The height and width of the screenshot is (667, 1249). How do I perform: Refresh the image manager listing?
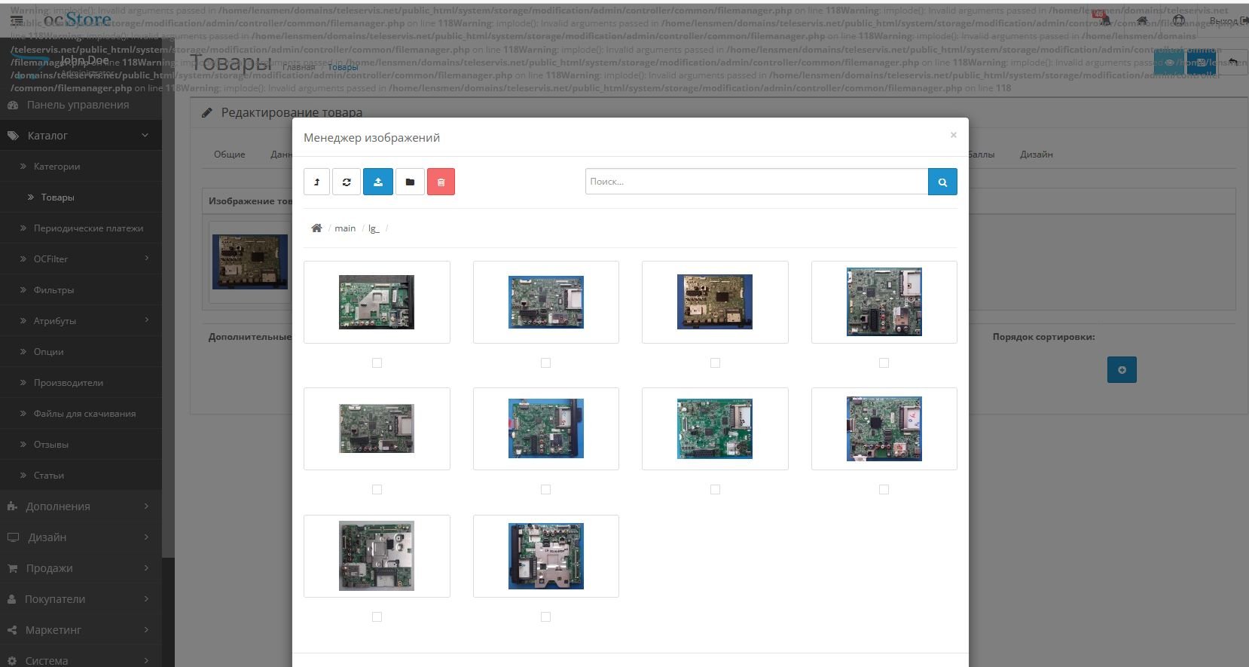(347, 182)
